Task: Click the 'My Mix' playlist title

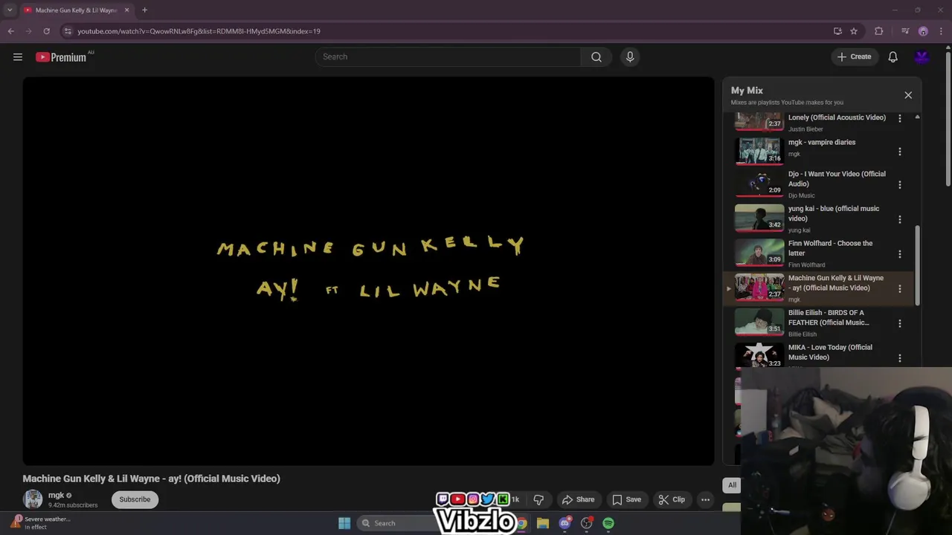Action: pyautogui.click(x=747, y=91)
